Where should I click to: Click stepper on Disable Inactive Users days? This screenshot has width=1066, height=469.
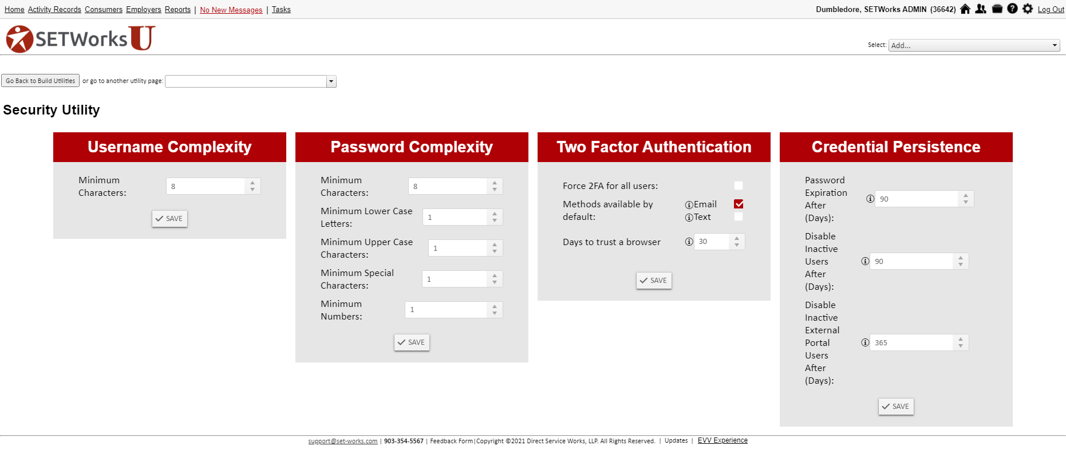(x=961, y=261)
